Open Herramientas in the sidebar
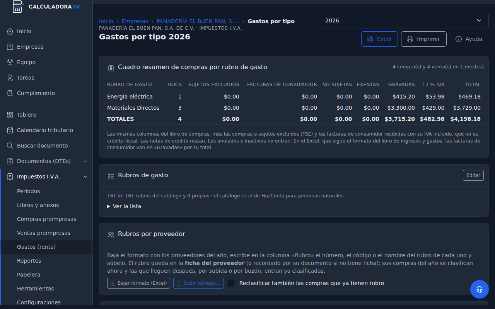 coord(36,289)
